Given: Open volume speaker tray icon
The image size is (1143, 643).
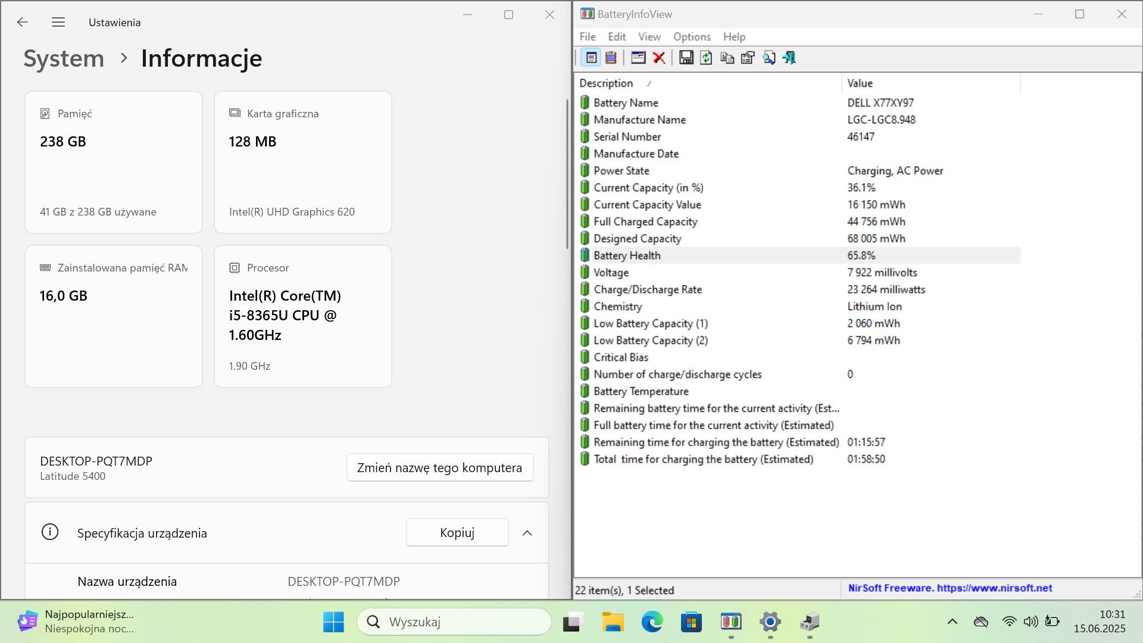Looking at the screenshot, I should (x=1030, y=622).
